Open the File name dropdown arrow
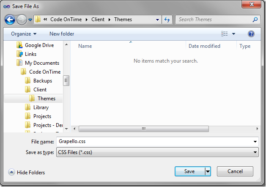 255,142
